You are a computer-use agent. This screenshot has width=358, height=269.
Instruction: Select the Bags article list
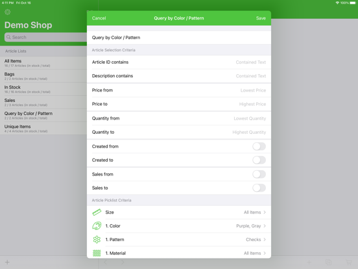(43, 76)
